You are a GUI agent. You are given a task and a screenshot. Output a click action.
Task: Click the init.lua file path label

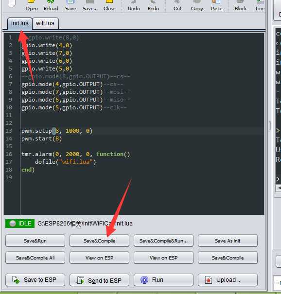coord(85,224)
